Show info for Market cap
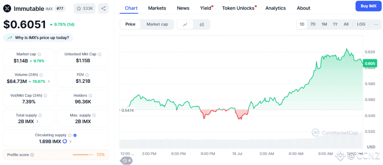The width and height of the screenshot is (383, 165). [39, 54]
